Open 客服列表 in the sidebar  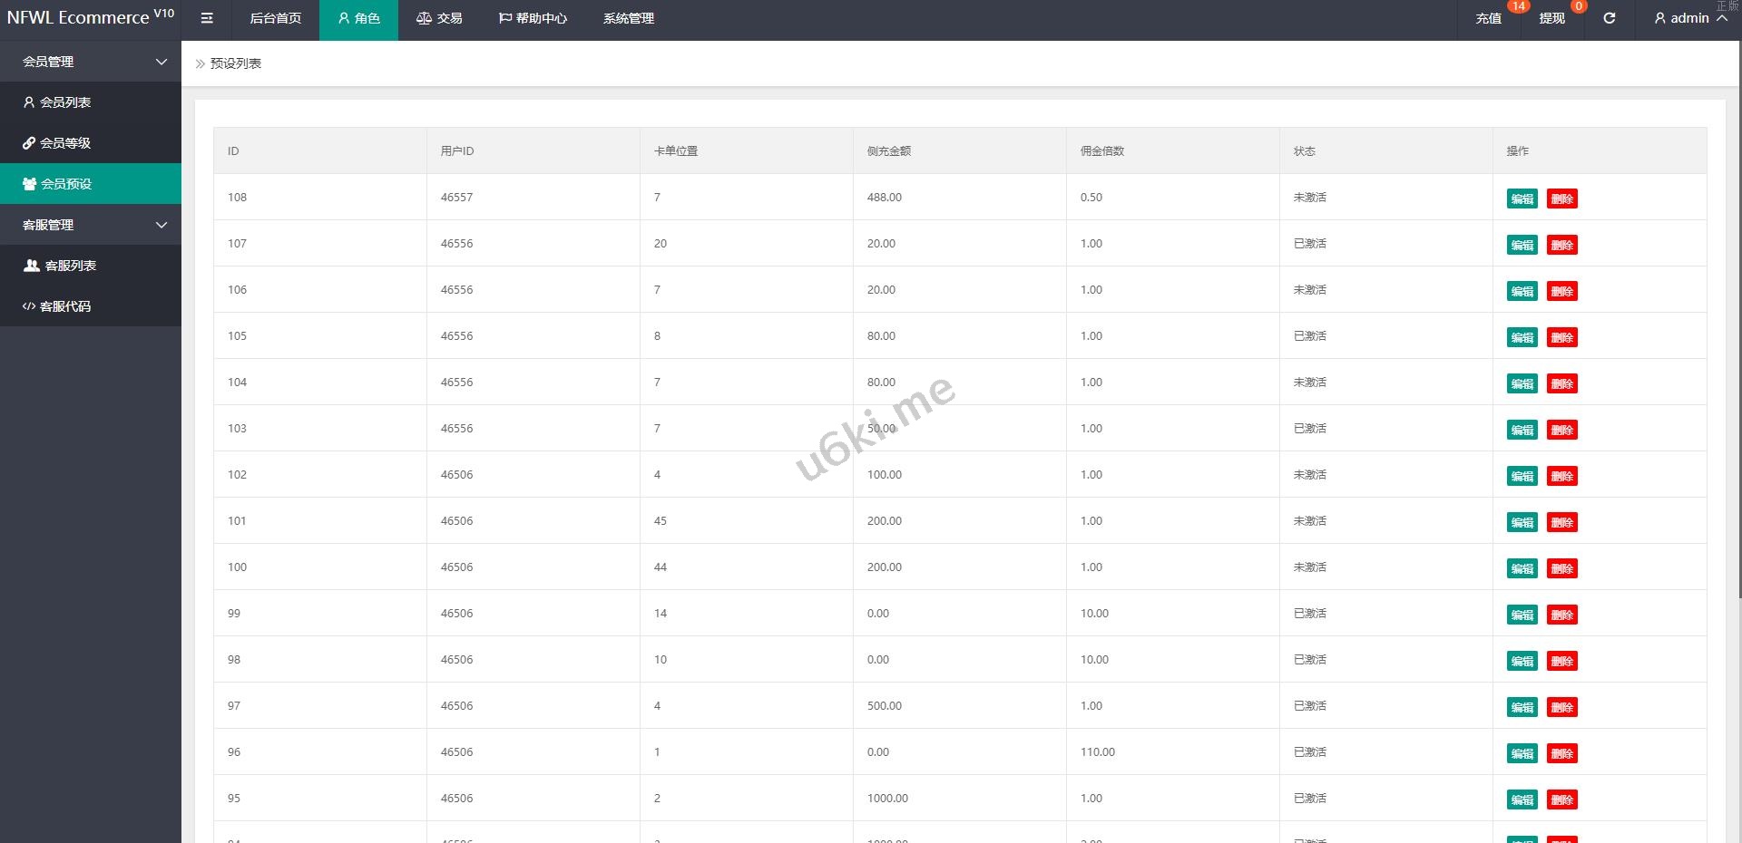click(x=70, y=266)
